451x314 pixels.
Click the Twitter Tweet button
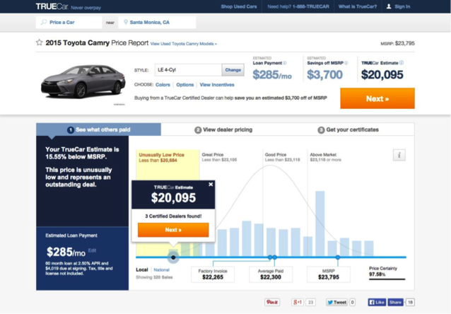pyautogui.click(x=337, y=302)
